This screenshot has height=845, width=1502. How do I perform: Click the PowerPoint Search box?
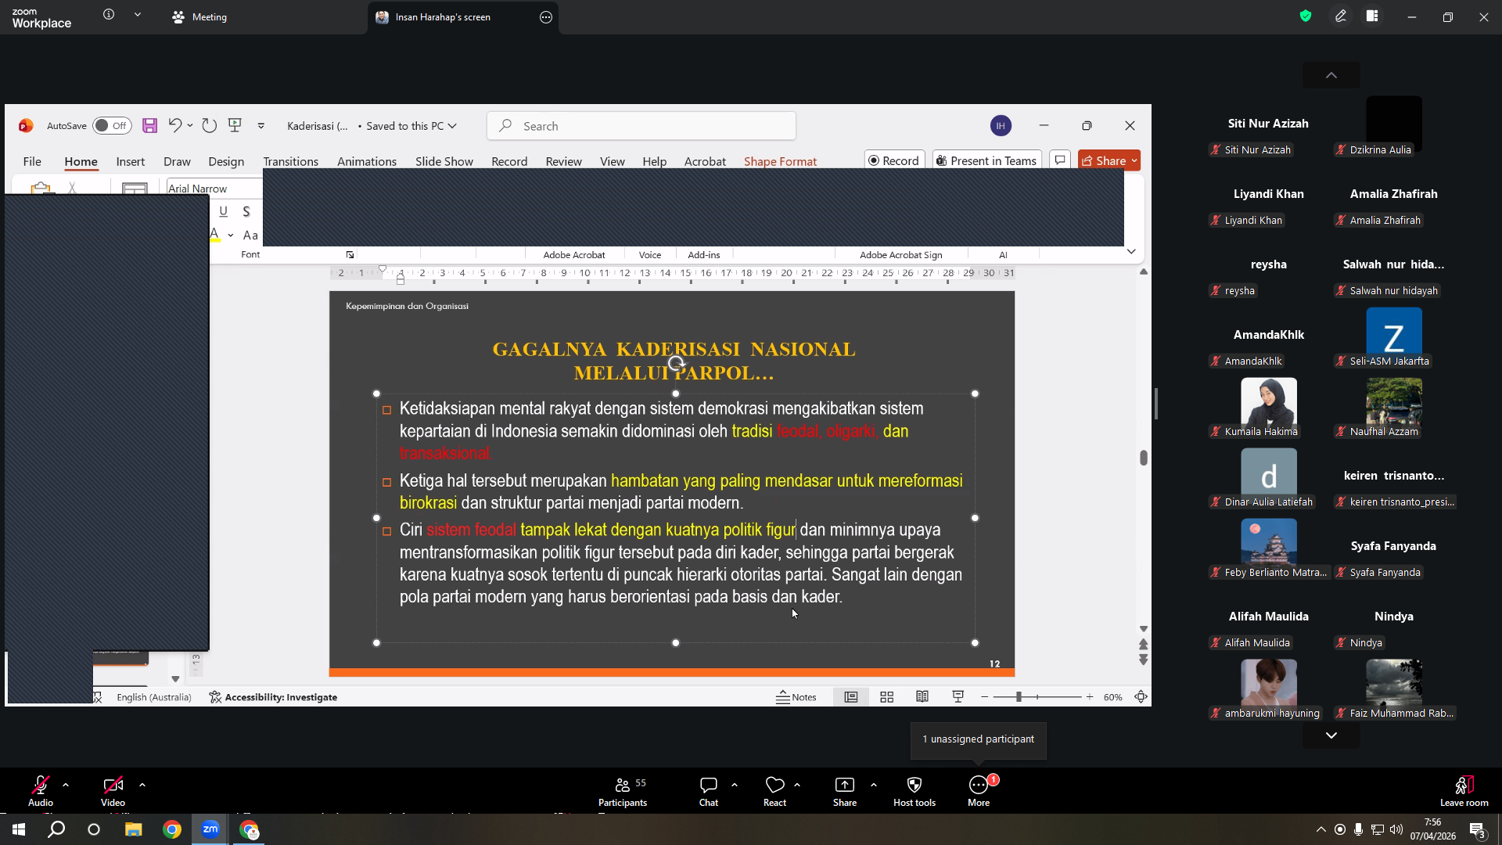[x=641, y=126]
